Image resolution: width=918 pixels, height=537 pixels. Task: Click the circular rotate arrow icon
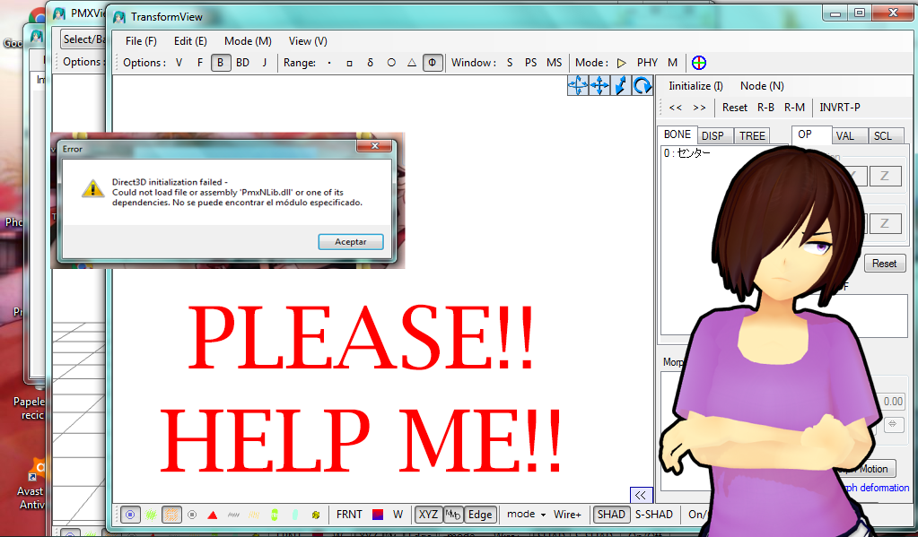point(643,85)
